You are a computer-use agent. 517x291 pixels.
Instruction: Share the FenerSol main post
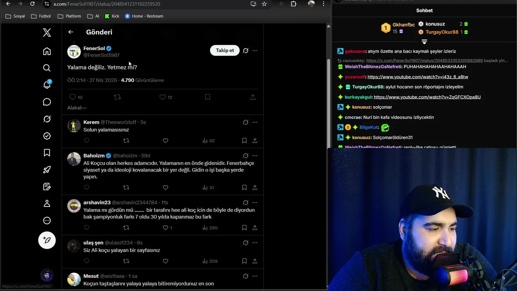[252, 97]
